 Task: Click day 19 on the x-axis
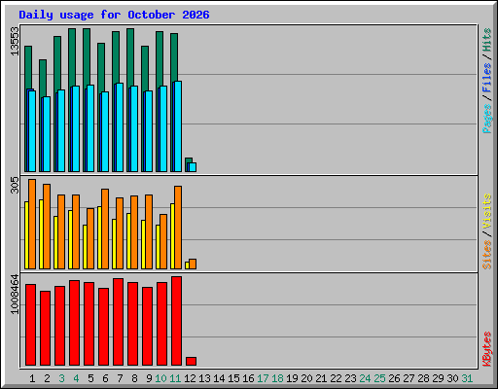tap(292, 378)
